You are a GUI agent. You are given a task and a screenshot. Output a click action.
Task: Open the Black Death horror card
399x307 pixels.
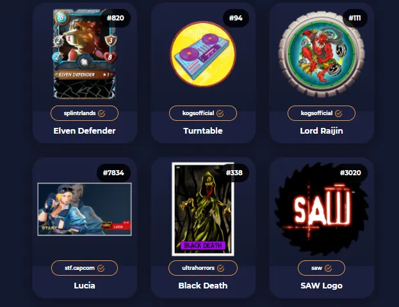(203, 209)
